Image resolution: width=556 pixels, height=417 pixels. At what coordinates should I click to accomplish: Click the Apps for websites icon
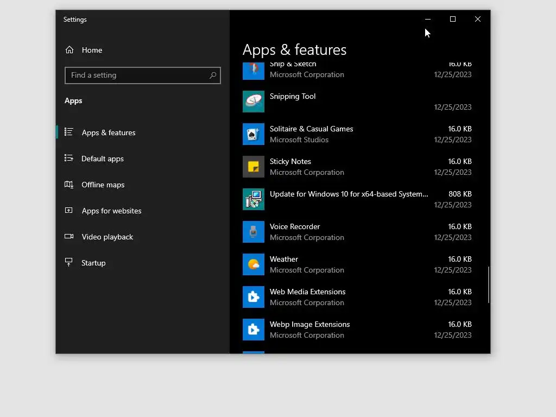pyautogui.click(x=69, y=211)
